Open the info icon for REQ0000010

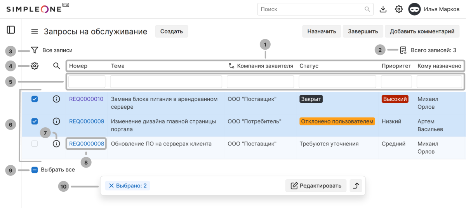[56, 99]
